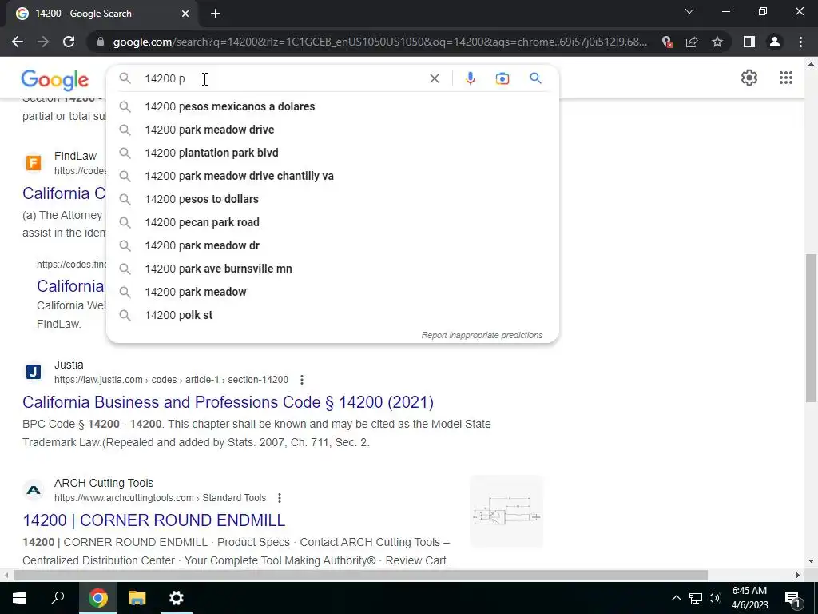Open Settings gear in the taskbar

(x=177, y=598)
